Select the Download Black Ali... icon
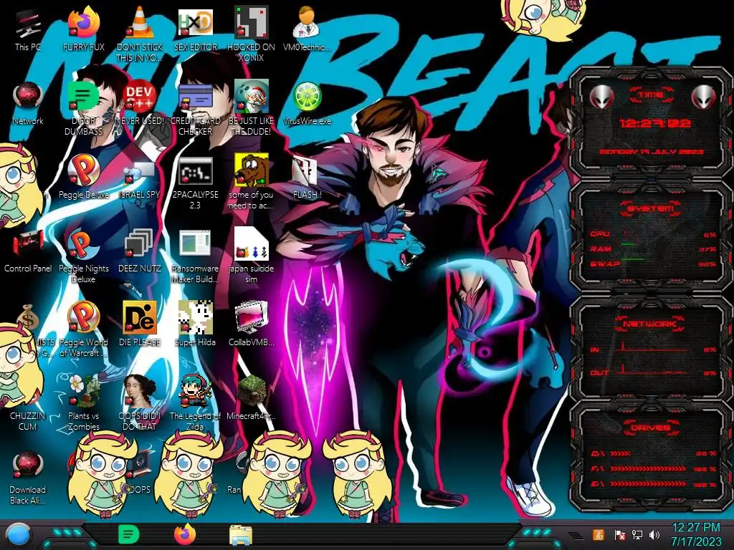 [x=28, y=477]
